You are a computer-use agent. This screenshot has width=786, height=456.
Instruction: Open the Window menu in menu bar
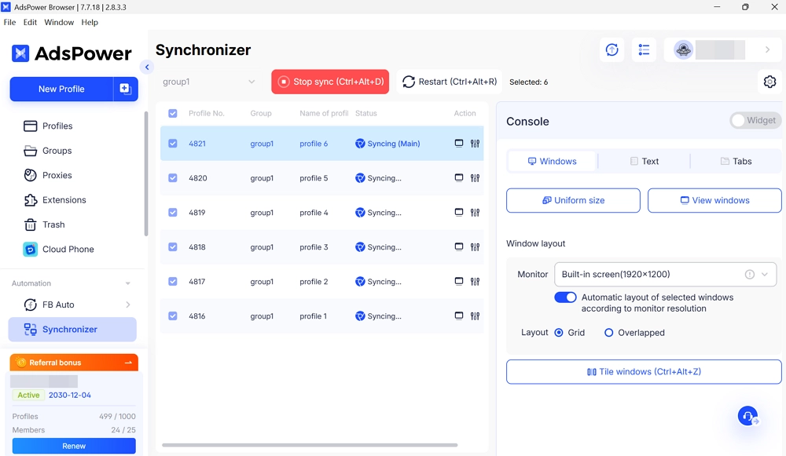[59, 23]
